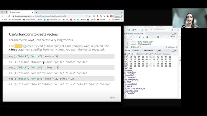Switch to the Terminal tab
This screenshot has width=207, height=116.
point(136,51)
